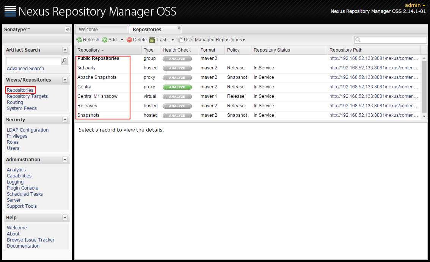Open User Managed Repositories dropdown

pos(211,40)
